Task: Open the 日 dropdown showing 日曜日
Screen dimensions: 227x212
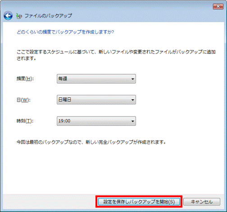Action: [96, 100]
